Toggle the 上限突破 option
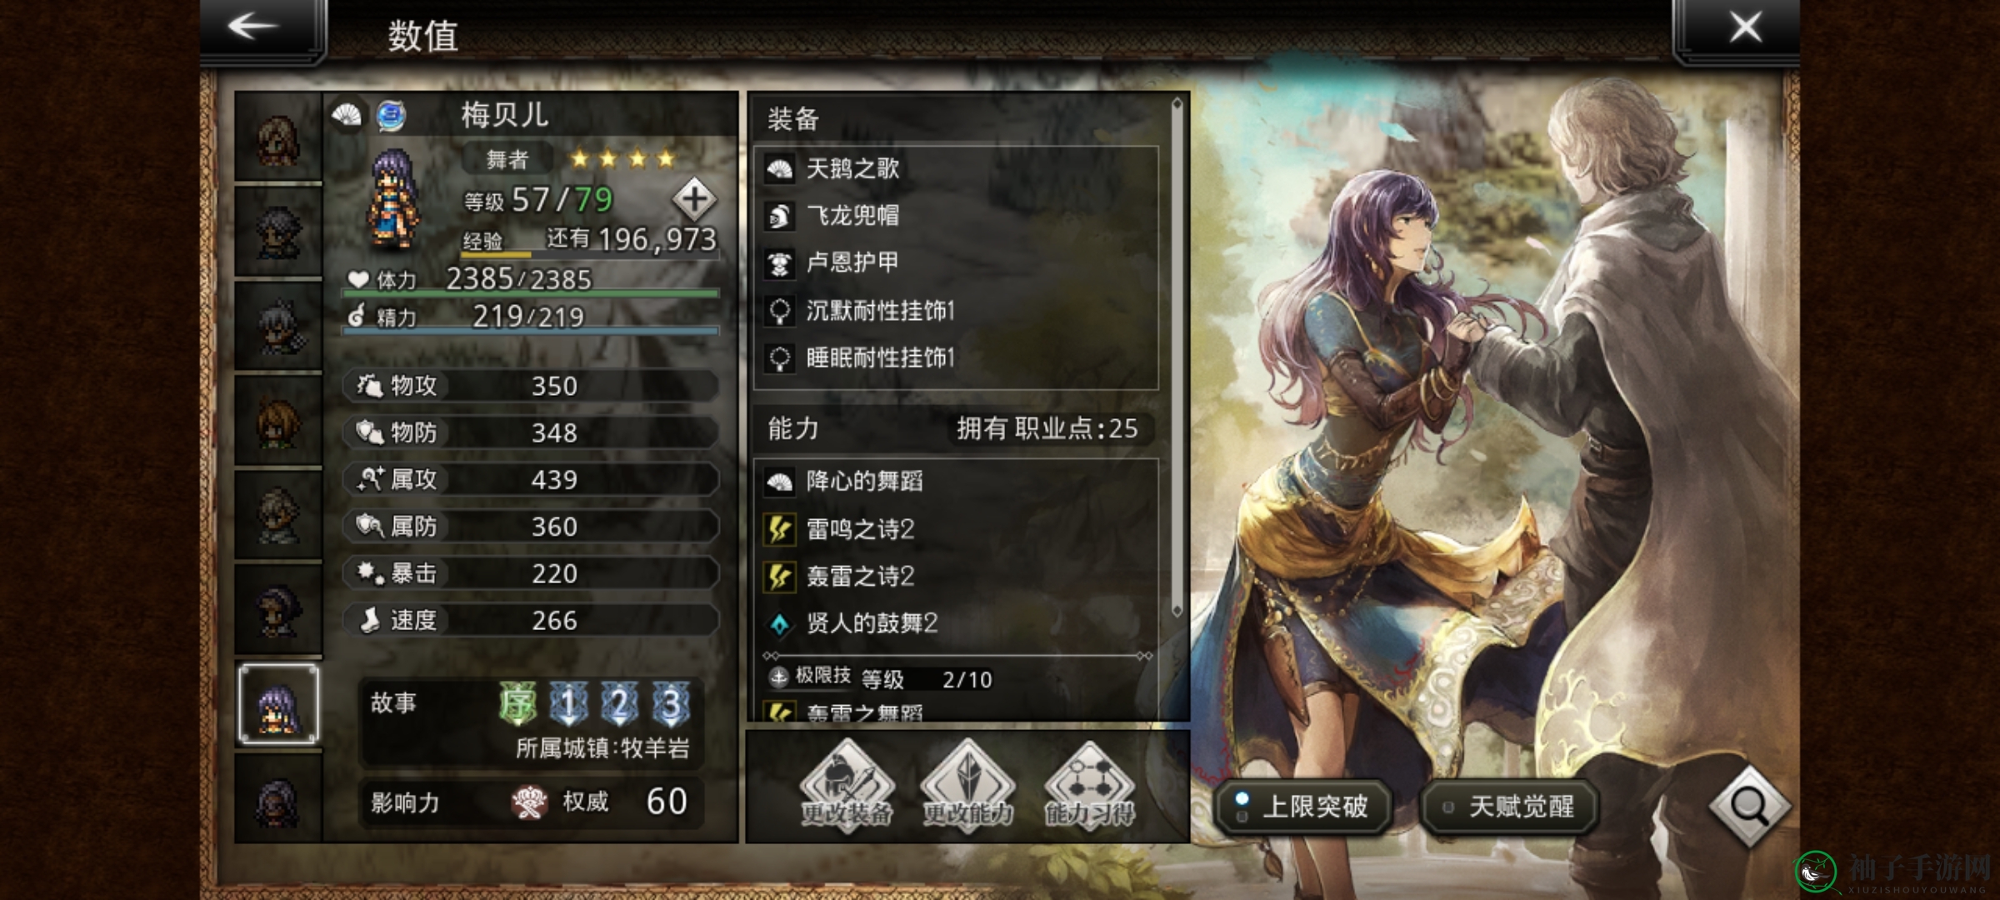The height and width of the screenshot is (900, 2000). click(1302, 806)
